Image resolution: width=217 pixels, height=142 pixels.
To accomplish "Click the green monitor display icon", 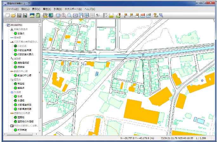I will coord(51,15).
